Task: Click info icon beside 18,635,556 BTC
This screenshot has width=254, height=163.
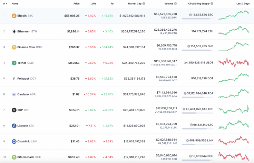Action: (190, 15)
